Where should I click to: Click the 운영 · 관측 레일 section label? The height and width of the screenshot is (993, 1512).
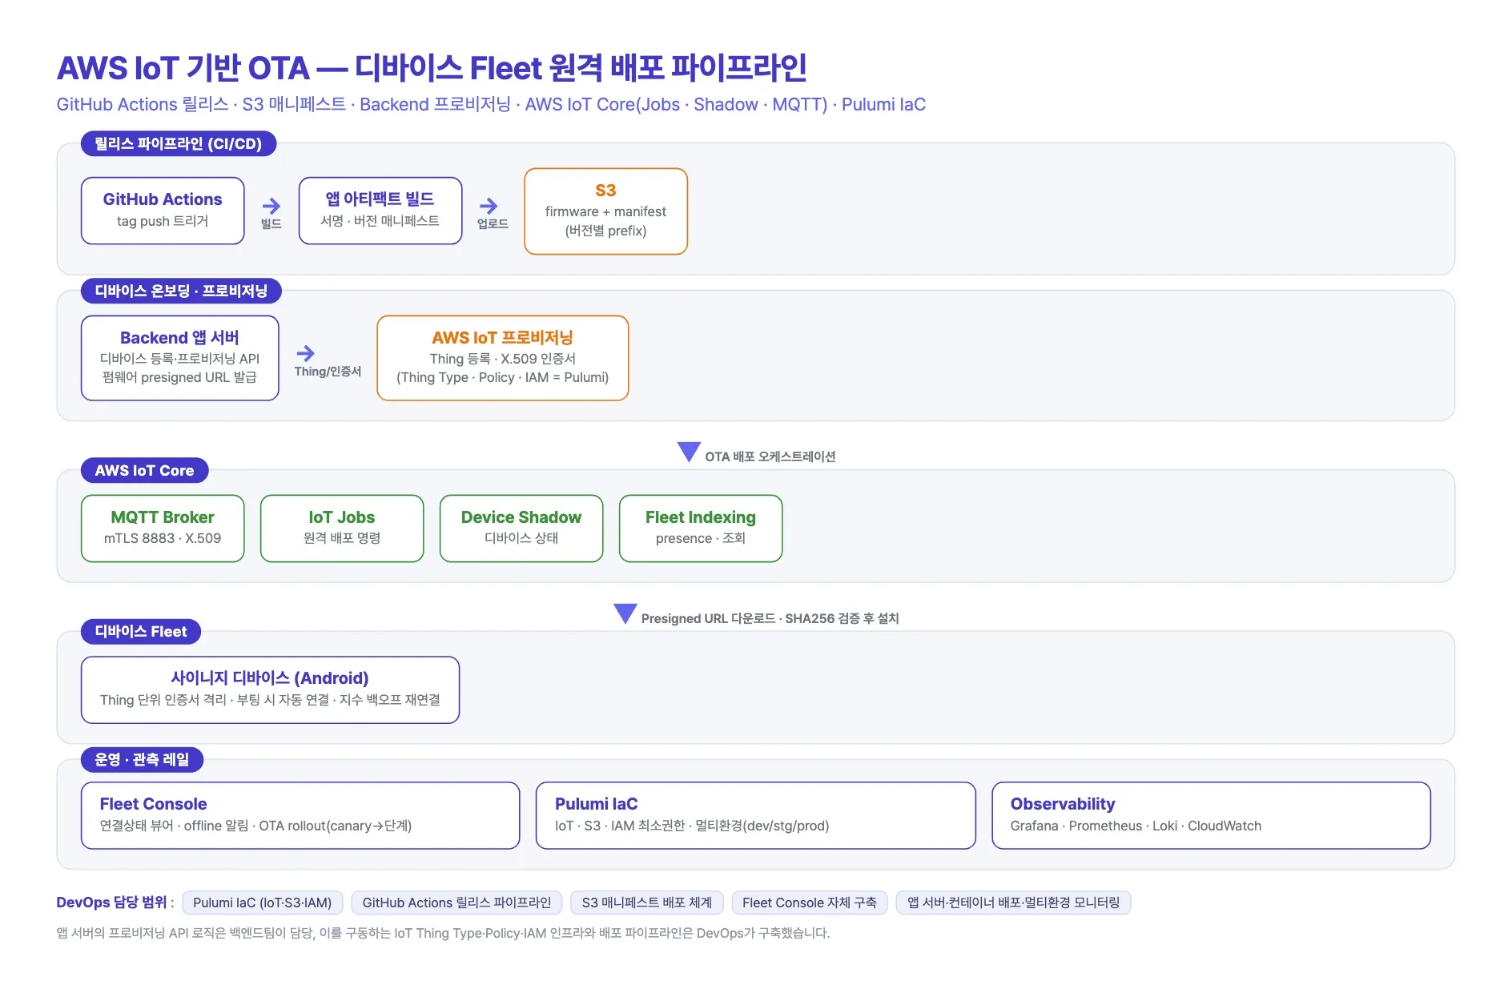click(x=143, y=760)
